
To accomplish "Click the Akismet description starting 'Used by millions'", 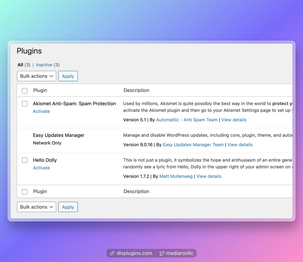I will [x=208, y=107].
